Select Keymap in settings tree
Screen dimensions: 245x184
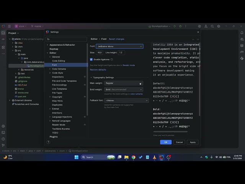(x=54, y=49)
